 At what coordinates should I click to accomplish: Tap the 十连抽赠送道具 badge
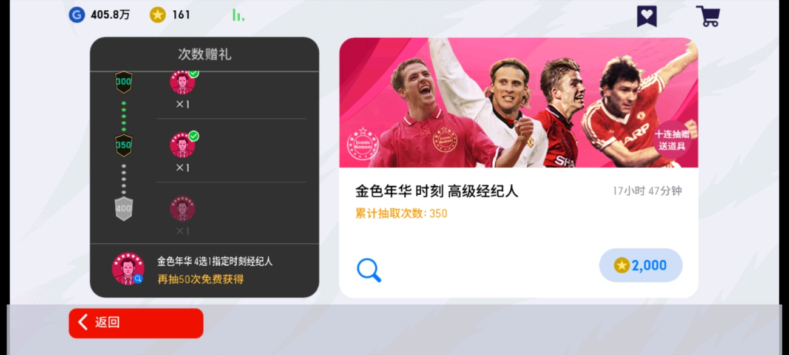(671, 140)
